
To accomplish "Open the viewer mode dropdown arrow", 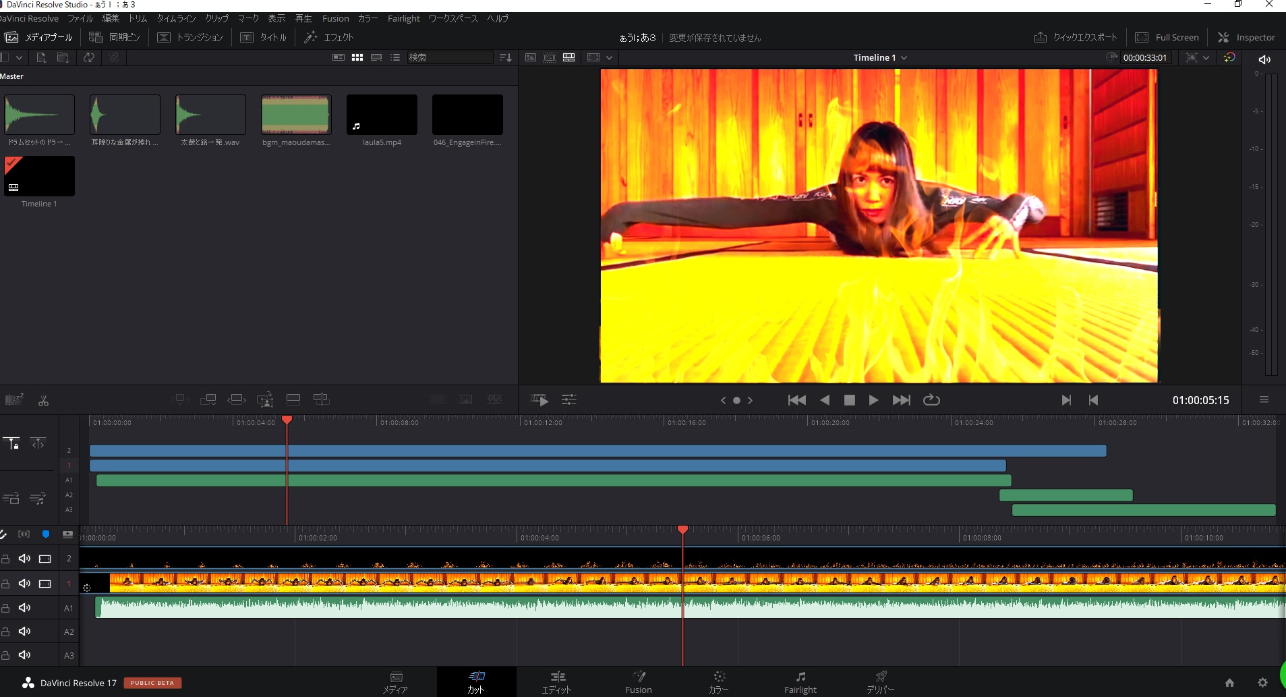I will coord(609,58).
